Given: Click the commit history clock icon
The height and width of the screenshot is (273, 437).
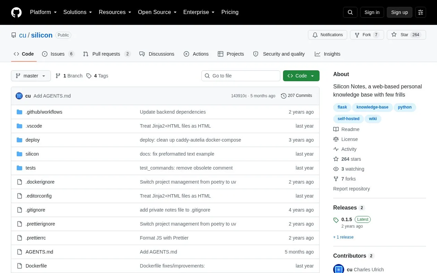Looking at the screenshot, I should (x=284, y=96).
